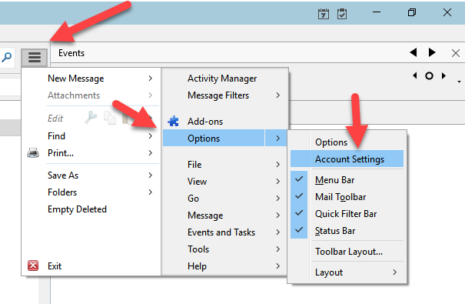Screen dimensions: 465x304
Task: Click the printer icon next to Print
Action: pos(33,152)
